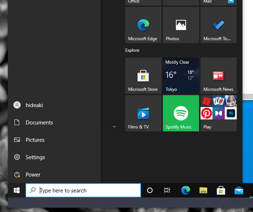Click the Cortana circle on the taskbar
This screenshot has width=253, height=212.
149,190
